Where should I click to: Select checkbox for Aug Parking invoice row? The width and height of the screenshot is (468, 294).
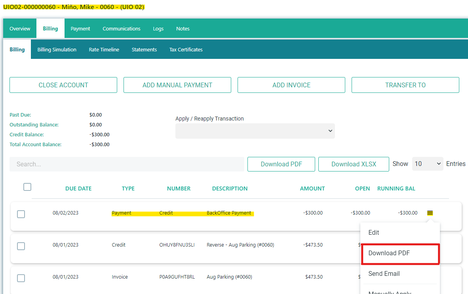coord(21,278)
